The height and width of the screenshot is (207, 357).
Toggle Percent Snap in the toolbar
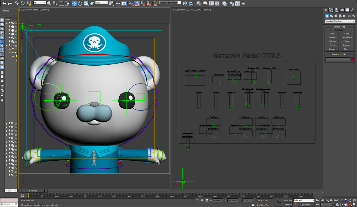(143, 4)
